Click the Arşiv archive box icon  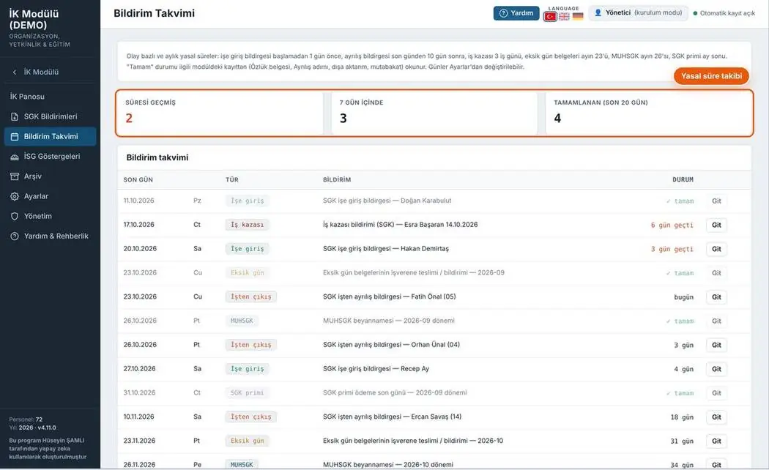[15, 176]
